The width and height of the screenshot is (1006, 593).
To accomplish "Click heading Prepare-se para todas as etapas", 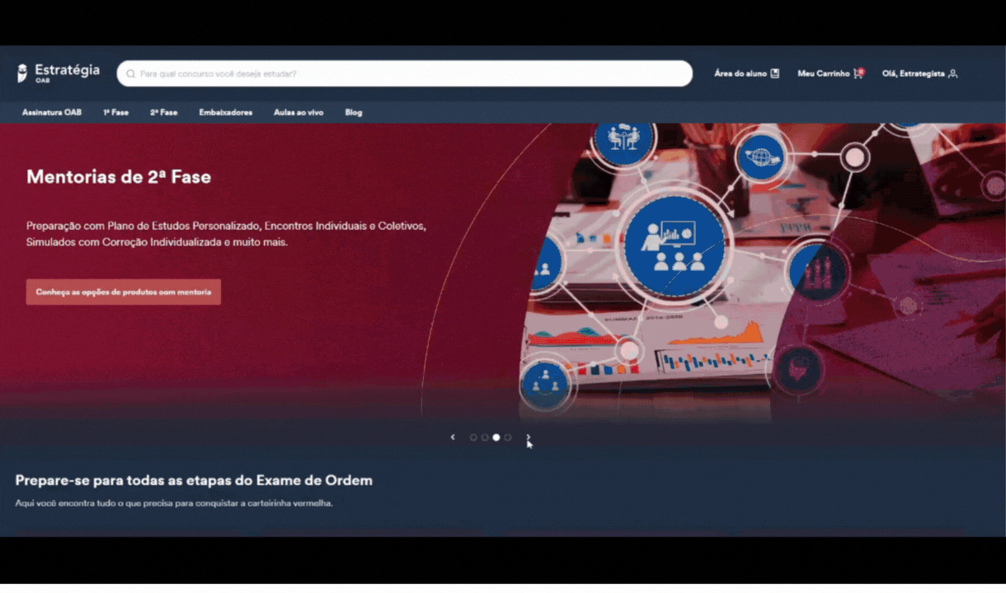I will coord(194,480).
